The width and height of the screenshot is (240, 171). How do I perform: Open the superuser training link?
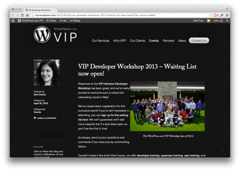pos(172,155)
